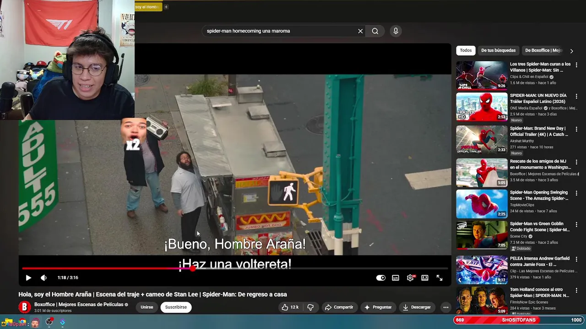Open options for 'Rescate de los amigos' video
Image resolution: width=586 pixels, height=329 pixels.
(576, 162)
